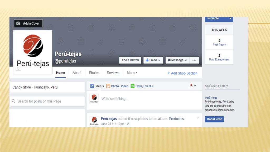Open the Promote dropdown button
Viewport: 270px width, 152px height.
pyautogui.click(x=219, y=18)
